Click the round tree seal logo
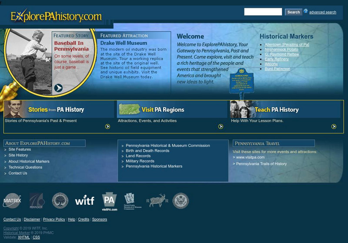Screen dimensions: 348x243 coord(60,201)
